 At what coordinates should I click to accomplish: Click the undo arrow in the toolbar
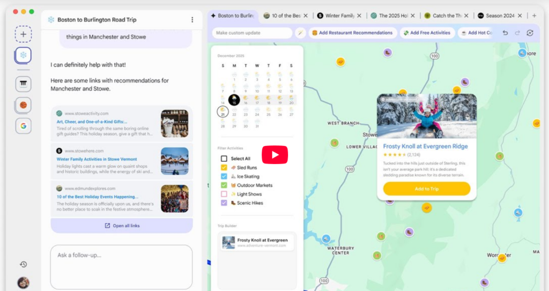point(505,33)
